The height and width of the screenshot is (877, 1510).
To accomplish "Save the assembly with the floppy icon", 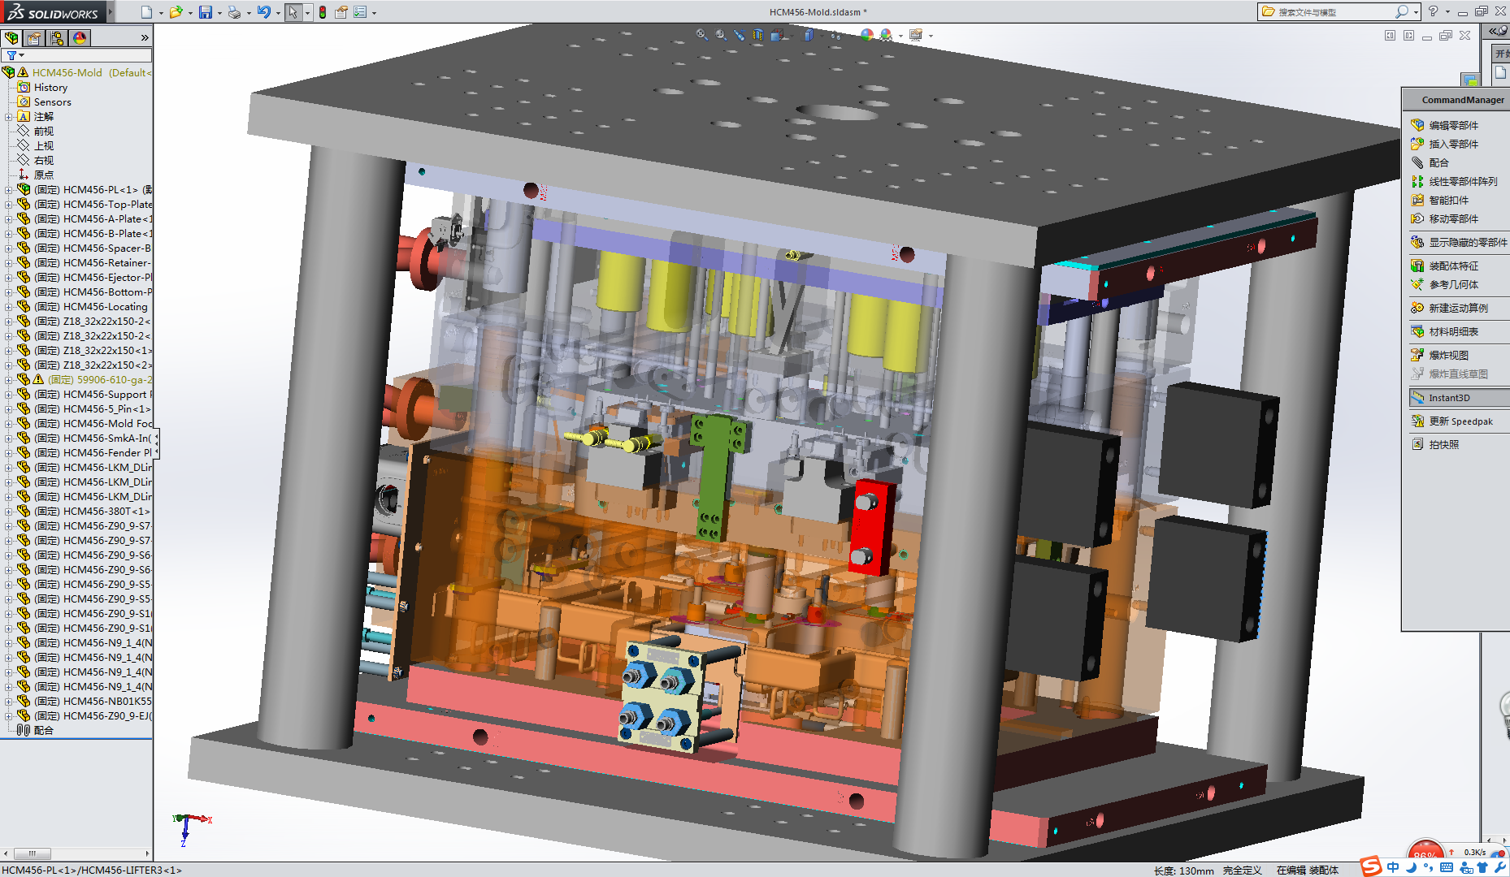I will pyautogui.click(x=206, y=12).
